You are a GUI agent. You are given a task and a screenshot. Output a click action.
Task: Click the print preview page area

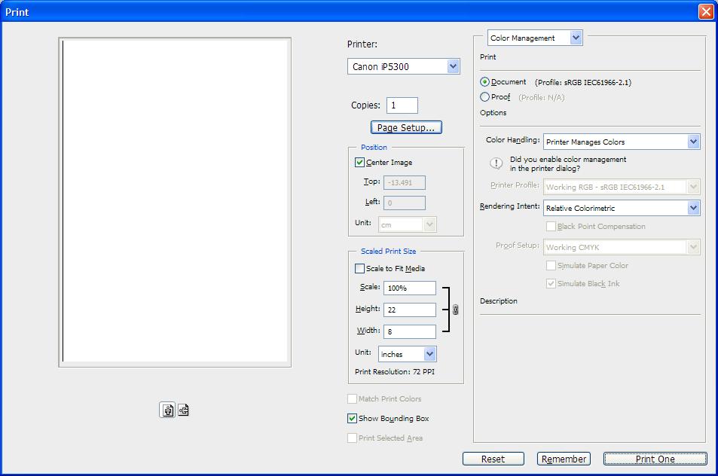(175, 201)
